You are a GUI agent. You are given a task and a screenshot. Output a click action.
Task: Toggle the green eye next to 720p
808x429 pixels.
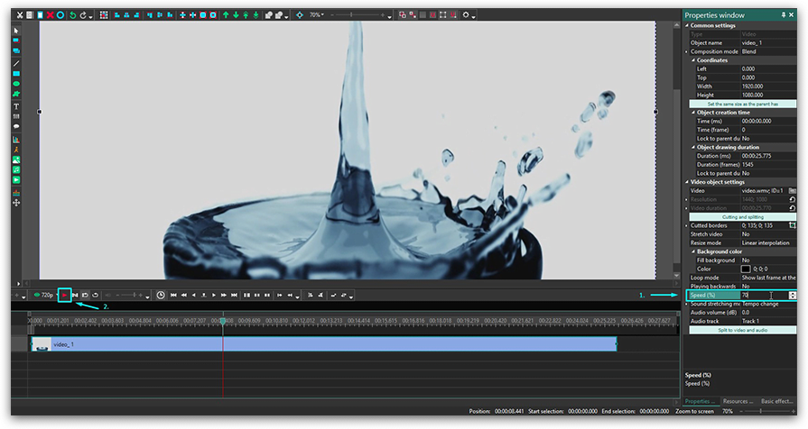(37, 295)
